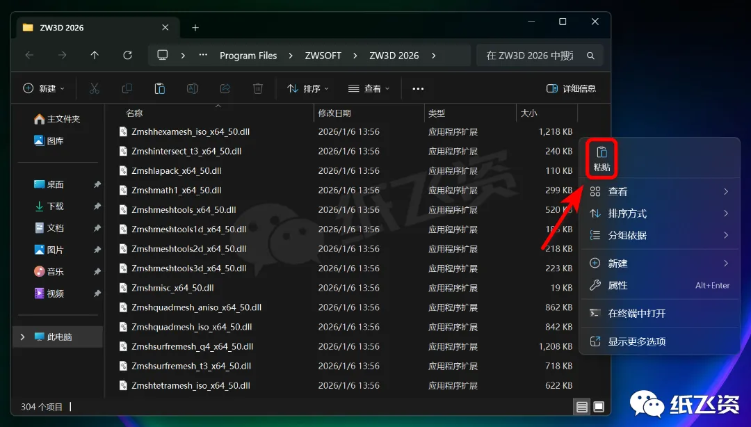Open Gallery in the sidebar
This screenshot has width=751, height=427.
(x=49, y=141)
